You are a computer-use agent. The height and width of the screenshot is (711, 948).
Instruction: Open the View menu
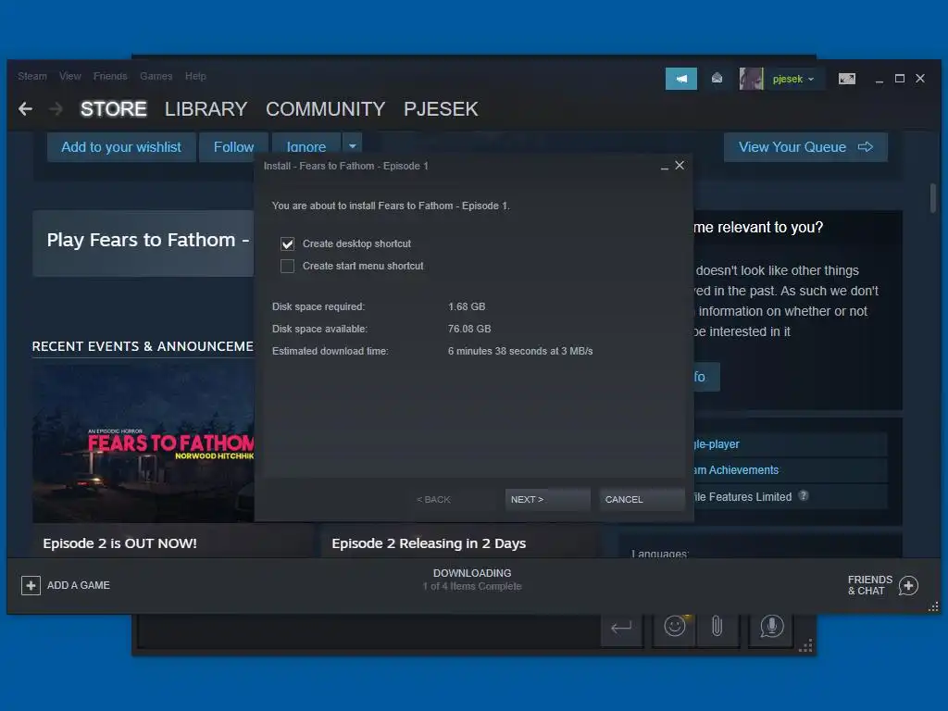[70, 76]
